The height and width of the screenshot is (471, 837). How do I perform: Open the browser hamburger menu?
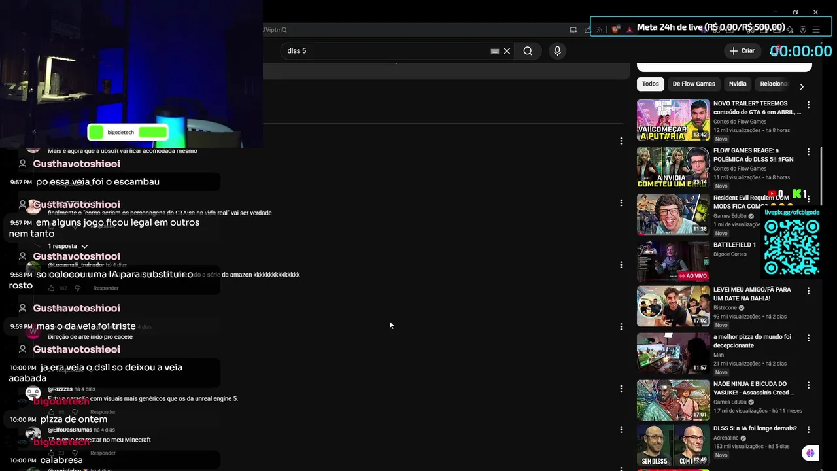tap(816, 29)
